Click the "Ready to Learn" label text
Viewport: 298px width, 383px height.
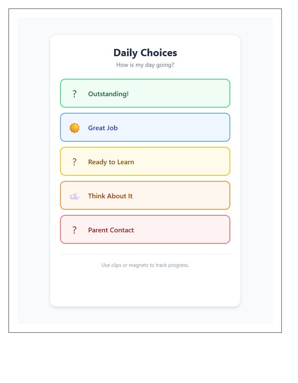point(111,162)
